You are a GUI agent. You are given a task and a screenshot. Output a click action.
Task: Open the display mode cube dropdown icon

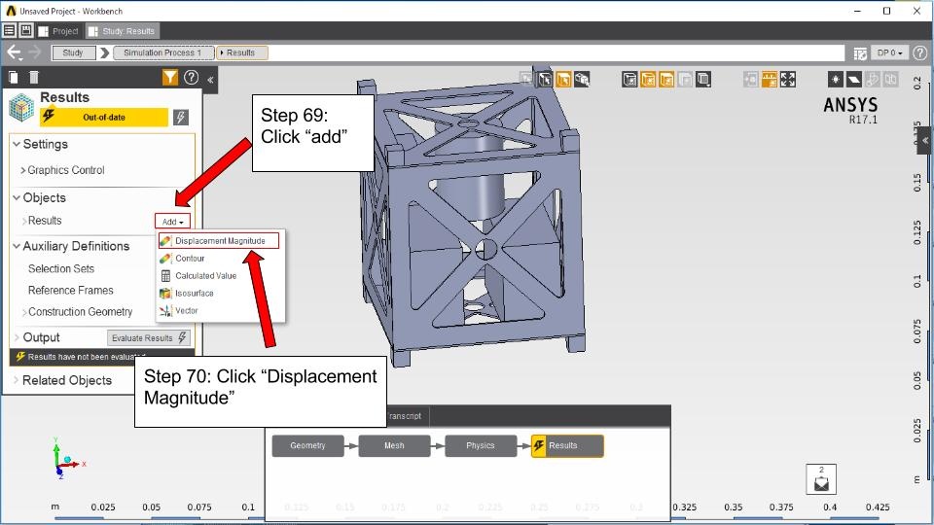click(703, 79)
